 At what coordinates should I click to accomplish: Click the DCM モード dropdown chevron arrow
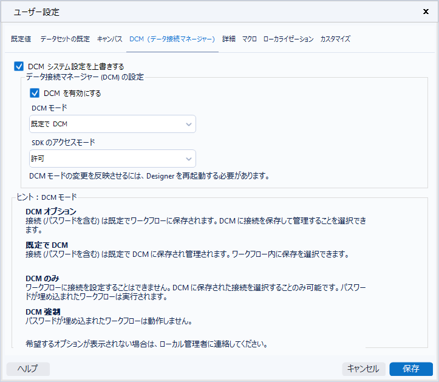[188, 124]
